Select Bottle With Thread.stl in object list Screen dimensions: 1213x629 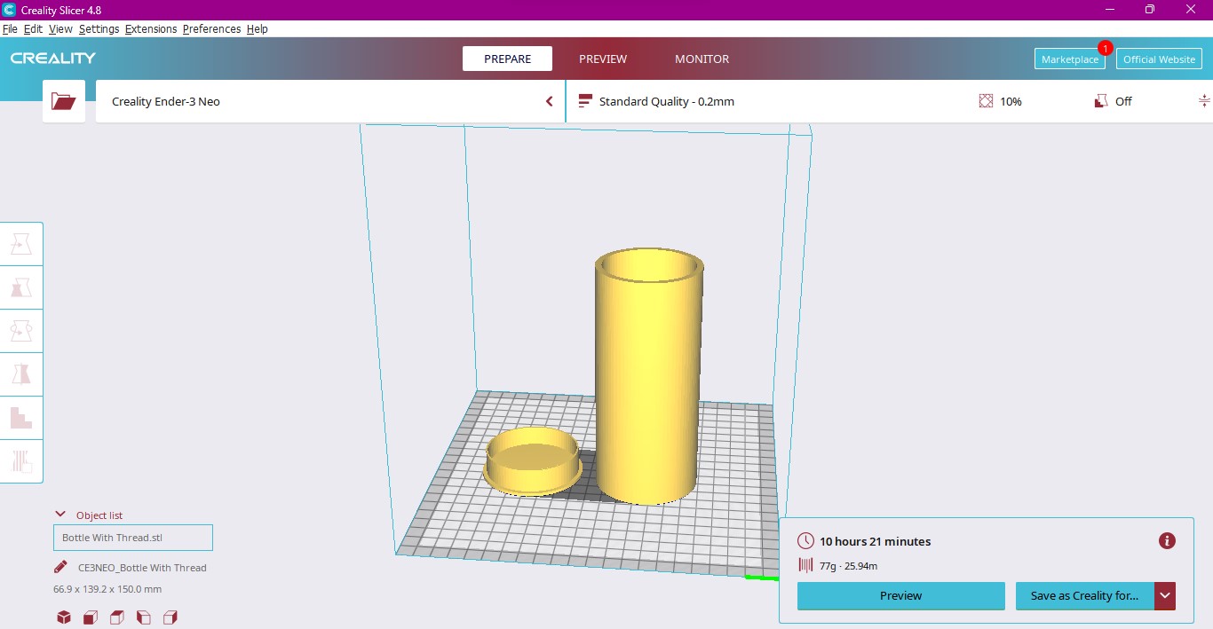133,538
